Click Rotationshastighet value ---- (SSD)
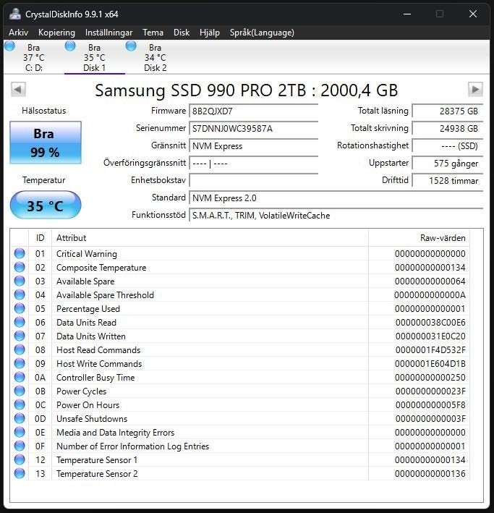 [447, 145]
